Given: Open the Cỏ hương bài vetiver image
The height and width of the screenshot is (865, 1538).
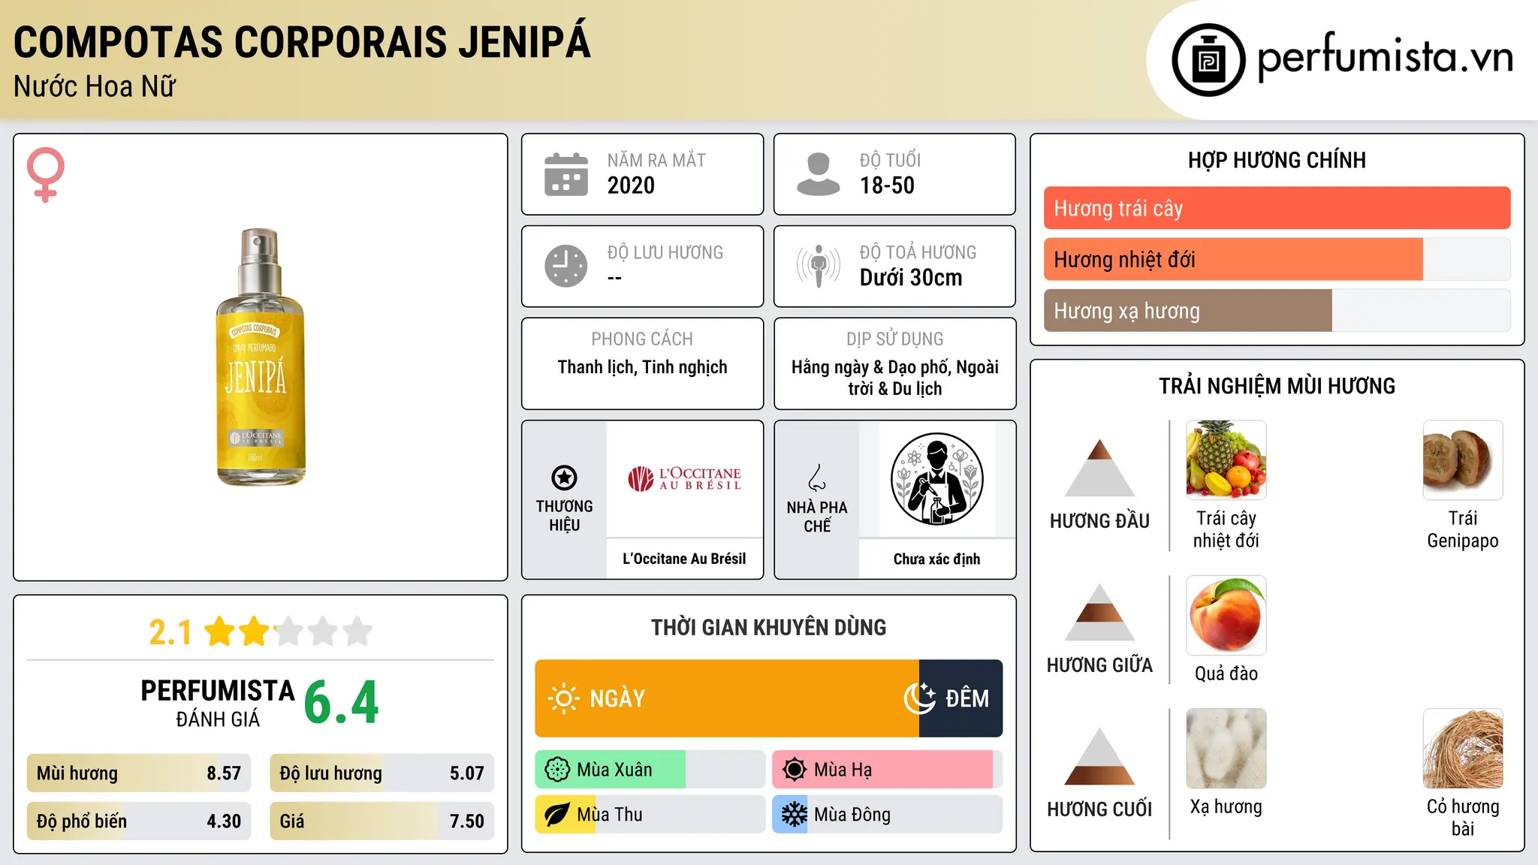Looking at the screenshot, I should coord(1463,749).
